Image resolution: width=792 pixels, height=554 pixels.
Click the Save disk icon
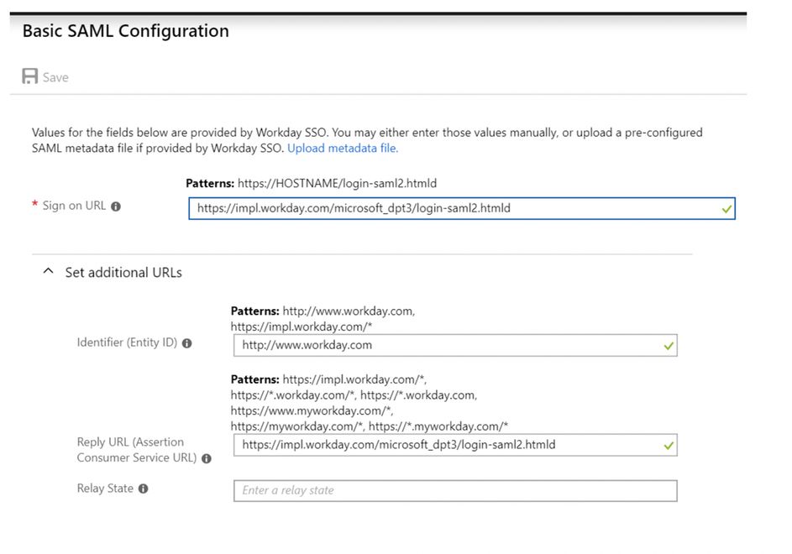point(30,76)
